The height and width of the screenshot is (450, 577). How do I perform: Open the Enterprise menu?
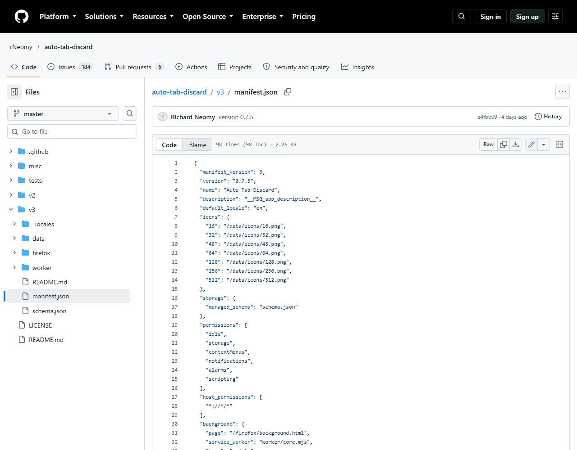(x=262, y=16)
